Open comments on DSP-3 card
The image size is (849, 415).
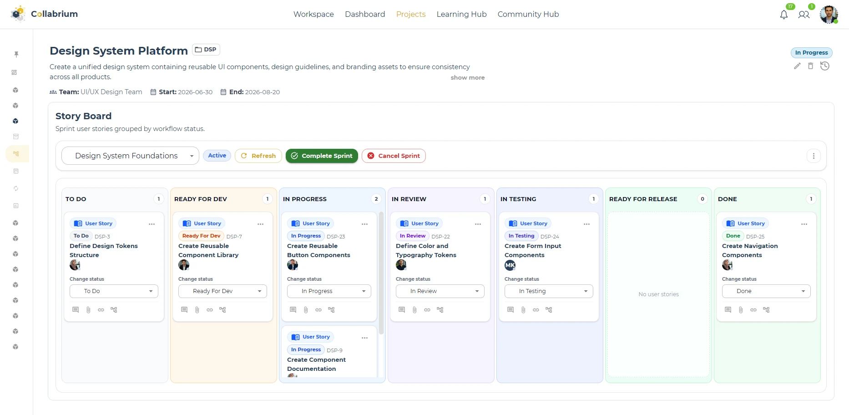click(76, 310)
